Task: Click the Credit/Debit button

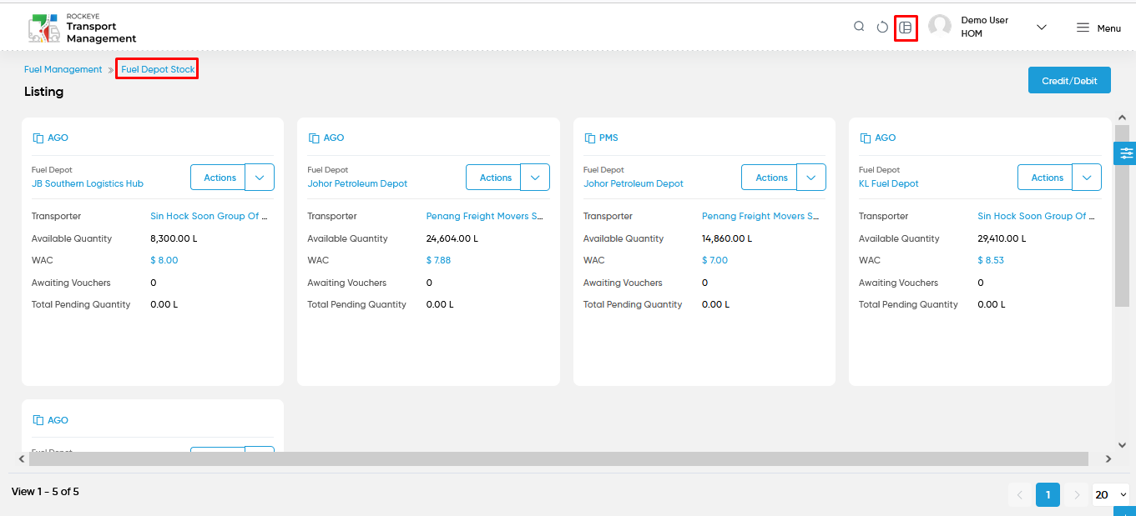Action: 1069,81
